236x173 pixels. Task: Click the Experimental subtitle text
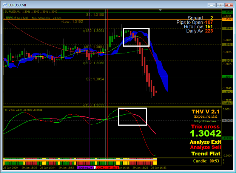(206, 117)
